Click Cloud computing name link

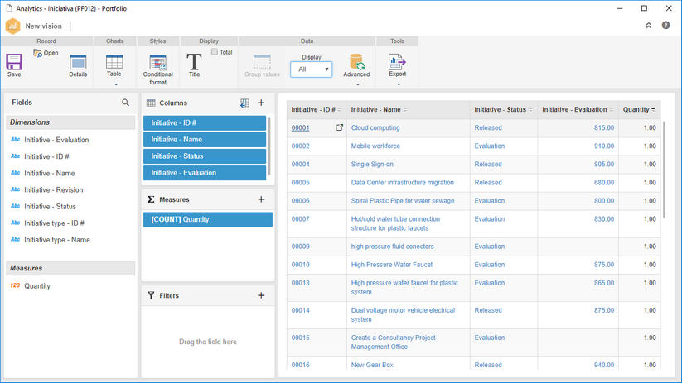pyautogui.click(x=375, y=127)
